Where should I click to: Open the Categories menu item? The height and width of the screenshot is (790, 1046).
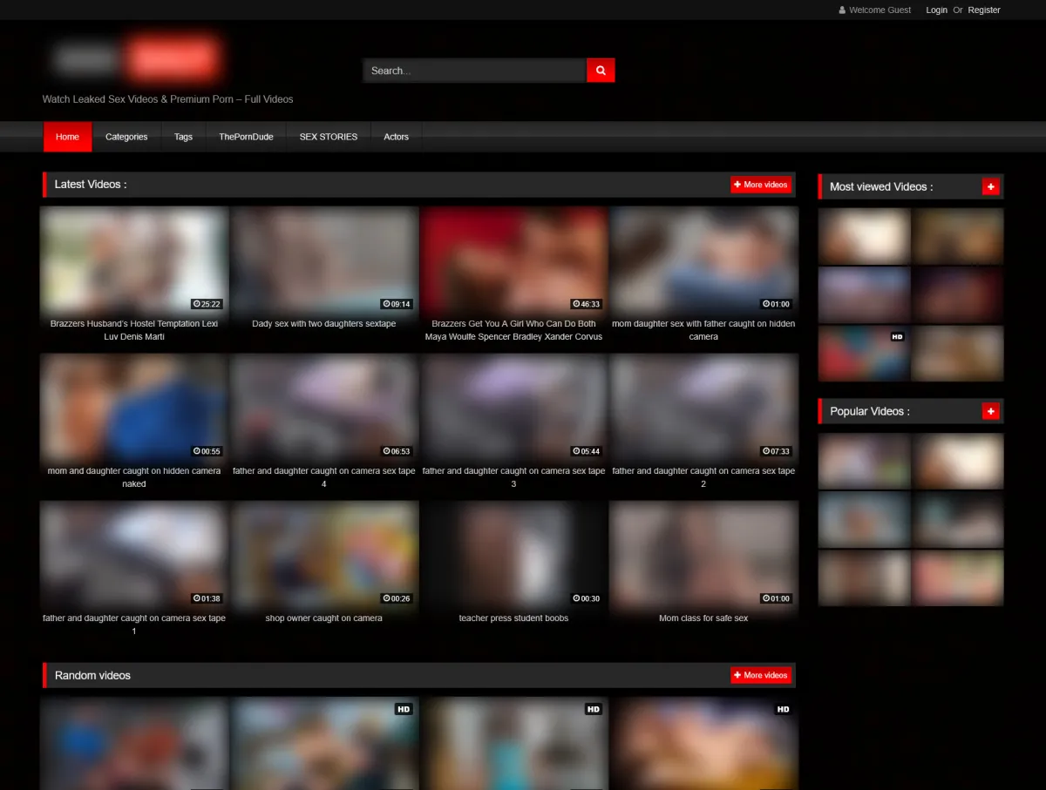click(x=126, y=137)
